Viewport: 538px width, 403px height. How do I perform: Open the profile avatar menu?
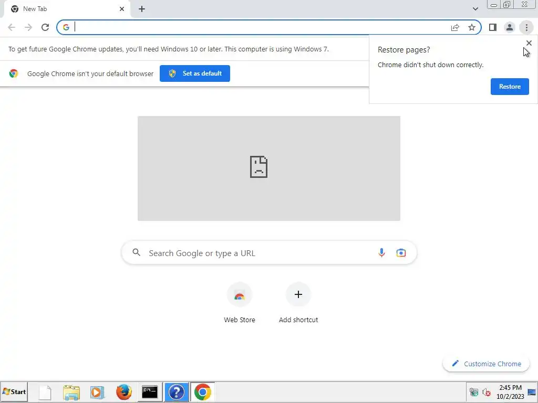point(510,27)
